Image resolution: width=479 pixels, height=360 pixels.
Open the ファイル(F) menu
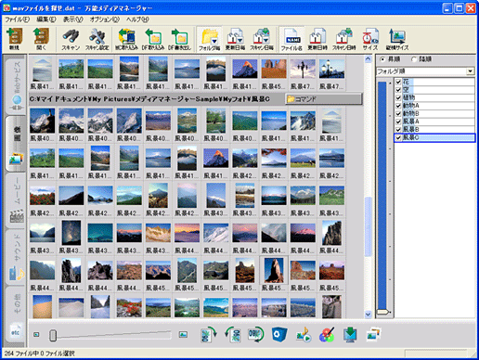[x=17, y=19]
